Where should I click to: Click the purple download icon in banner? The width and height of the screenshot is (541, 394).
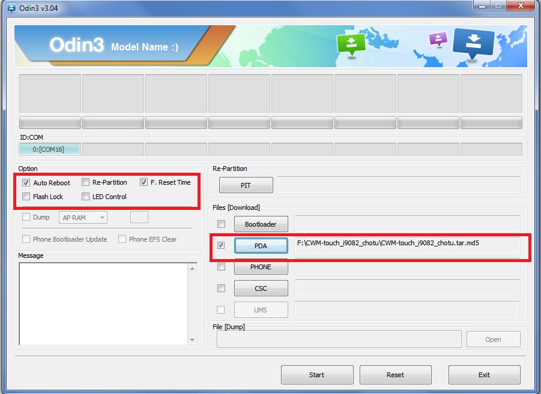438,39
